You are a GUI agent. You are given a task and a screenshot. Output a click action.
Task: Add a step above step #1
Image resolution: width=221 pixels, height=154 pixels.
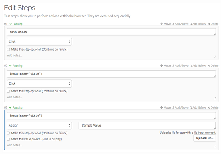180,24
